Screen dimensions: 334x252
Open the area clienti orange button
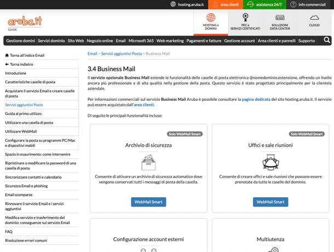226,4
